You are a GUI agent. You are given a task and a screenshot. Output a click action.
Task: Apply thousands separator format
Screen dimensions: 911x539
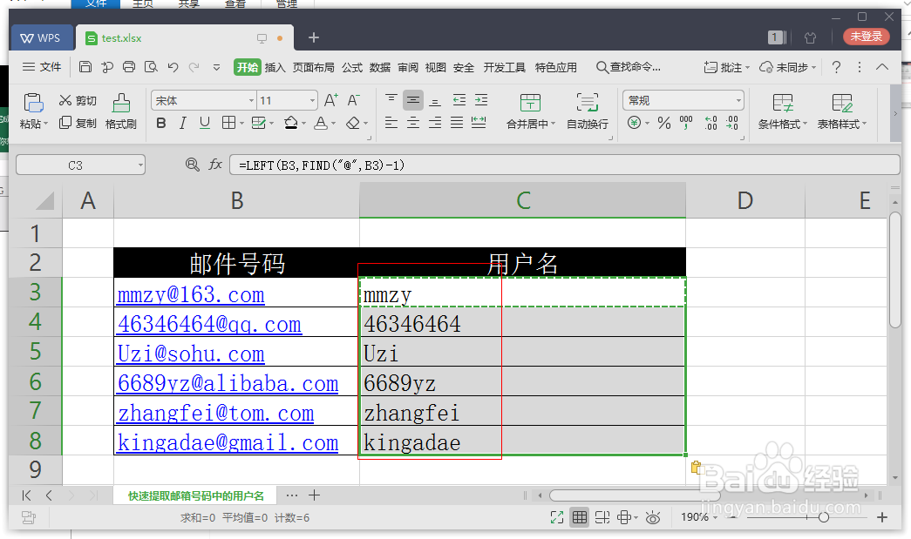point(686,123)
